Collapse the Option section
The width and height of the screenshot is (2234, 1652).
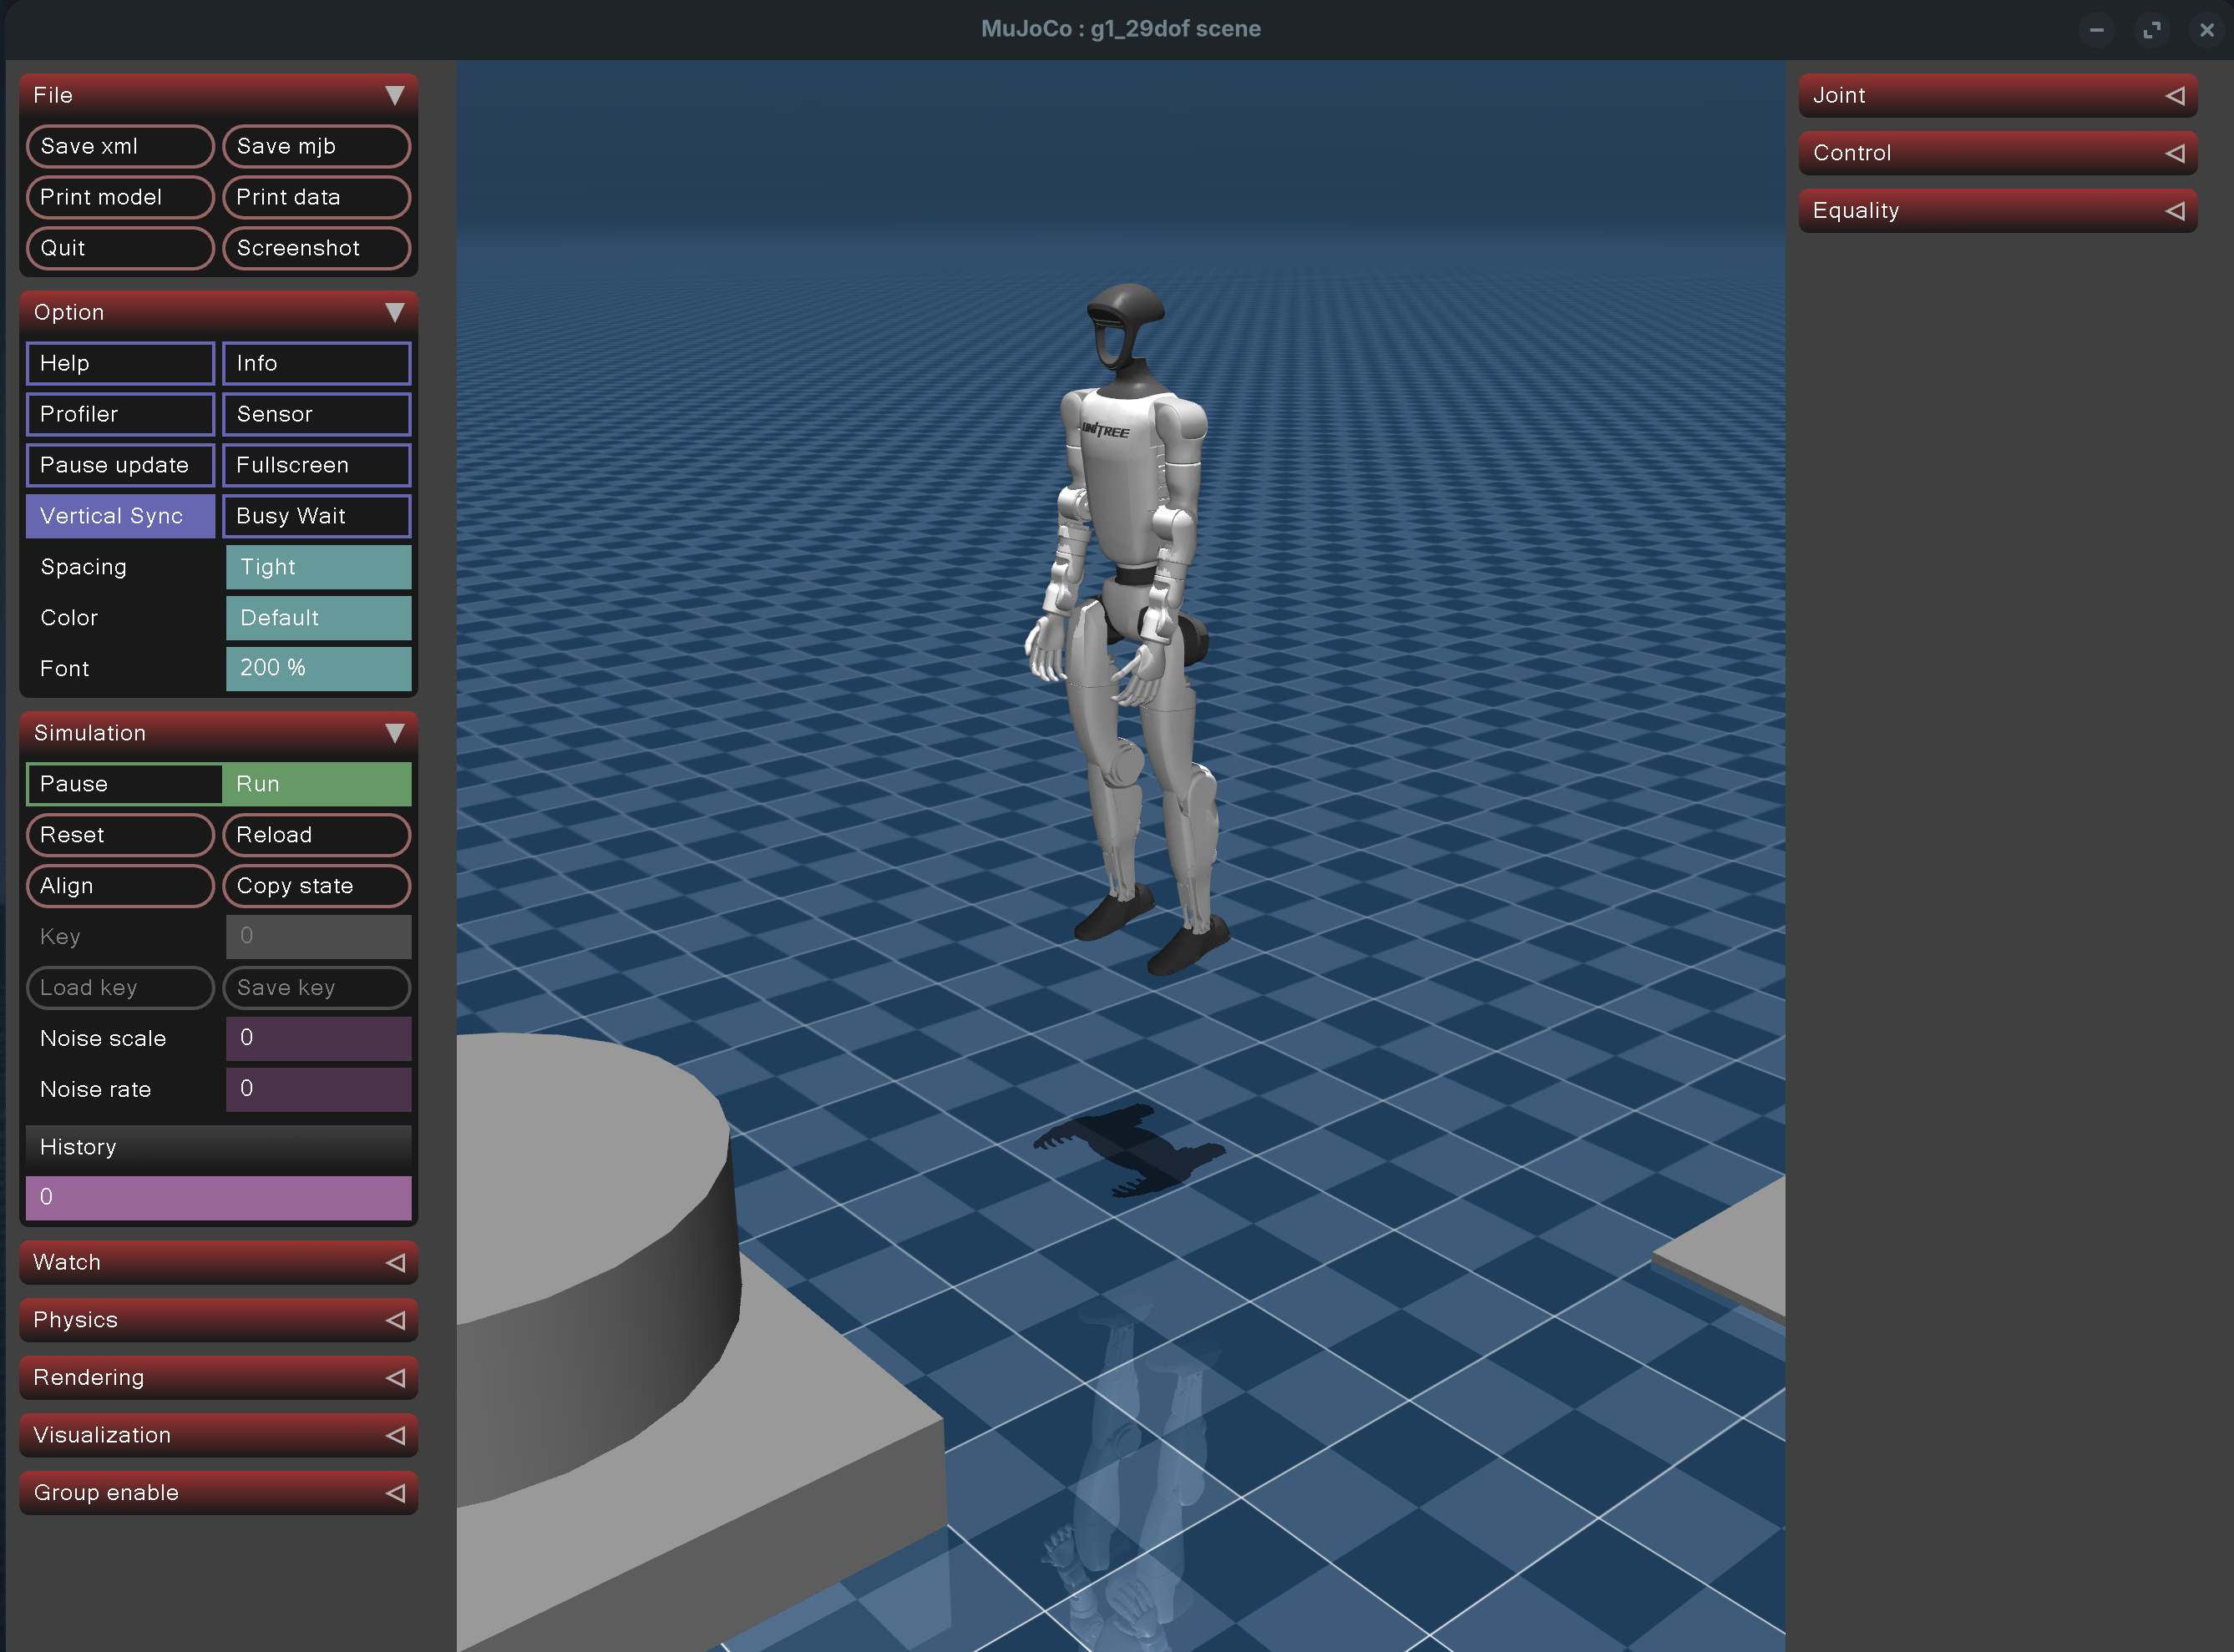click(x=218, y=312)
